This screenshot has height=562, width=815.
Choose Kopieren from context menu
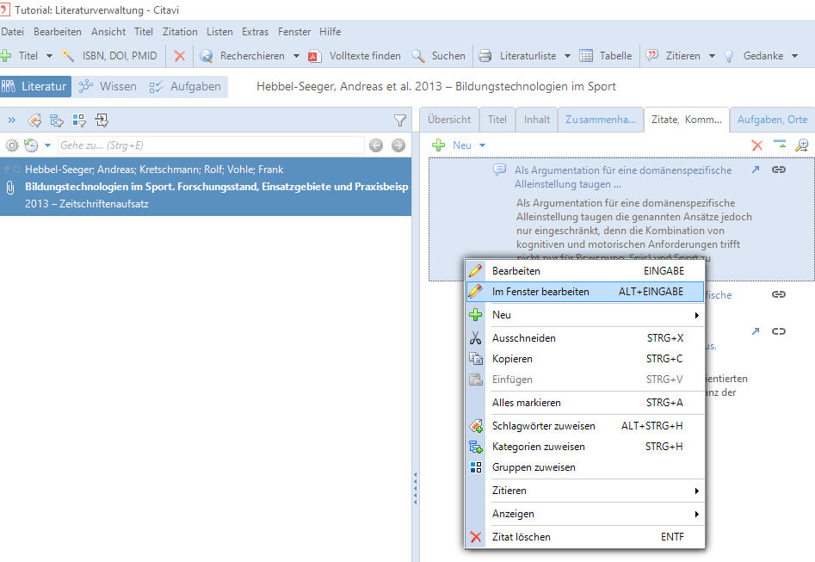tap(584, 359)
